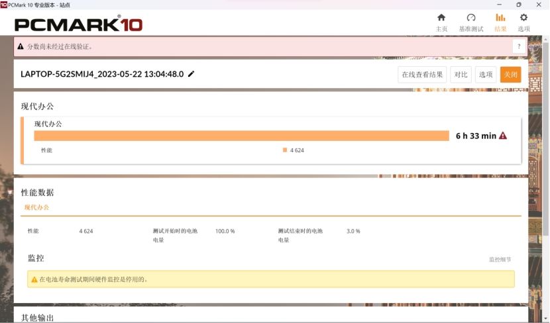Go to the 主页 home icon
This screenshot has width=550, height=323.
pyautogui.click(x=441, y=17)
